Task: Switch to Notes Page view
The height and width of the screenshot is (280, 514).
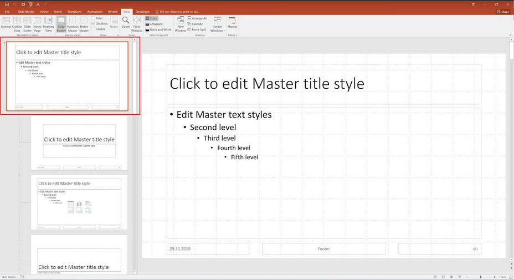Action: pyautogui.click(x=37, y=24)
